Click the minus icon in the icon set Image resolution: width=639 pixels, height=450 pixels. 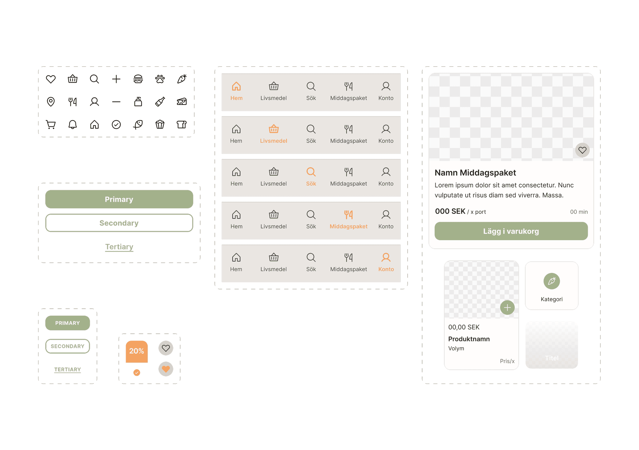(116, 102)
